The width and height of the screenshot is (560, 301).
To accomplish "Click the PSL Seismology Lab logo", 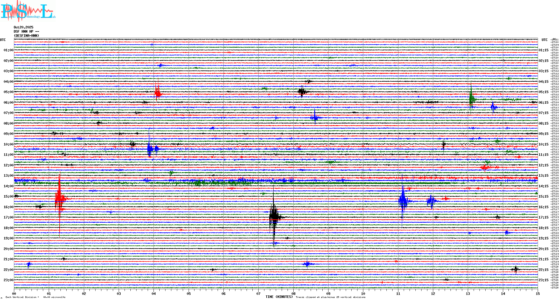I will (28, 11).
